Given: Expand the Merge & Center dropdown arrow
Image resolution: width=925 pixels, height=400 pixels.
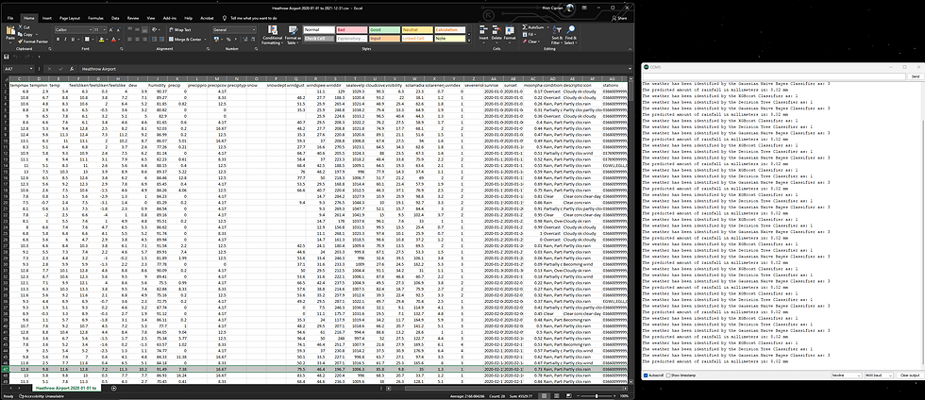Looking at the screenshot, I should [x=207, y=39].
